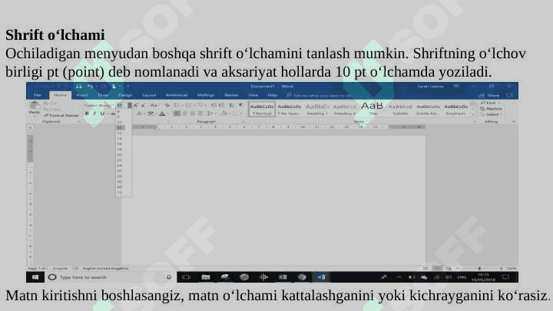
Task: Open the Select dropdown in Editing group
Action: [x=492, y=114]
